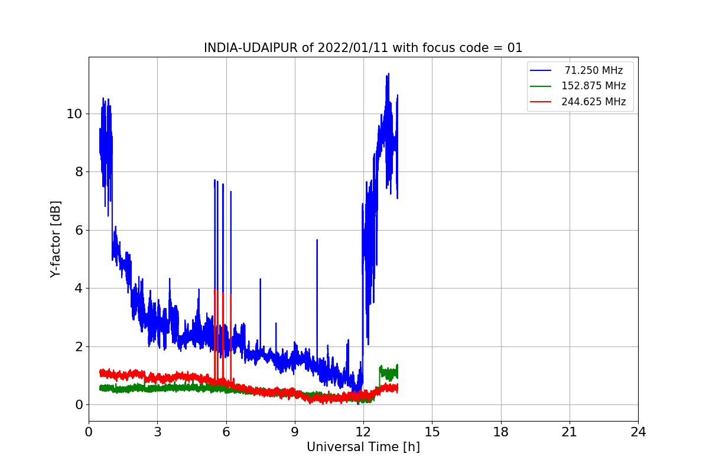Click y-axis tick label 2
The width and height of the screenshot is (709, 473).
tap(79, 346)
